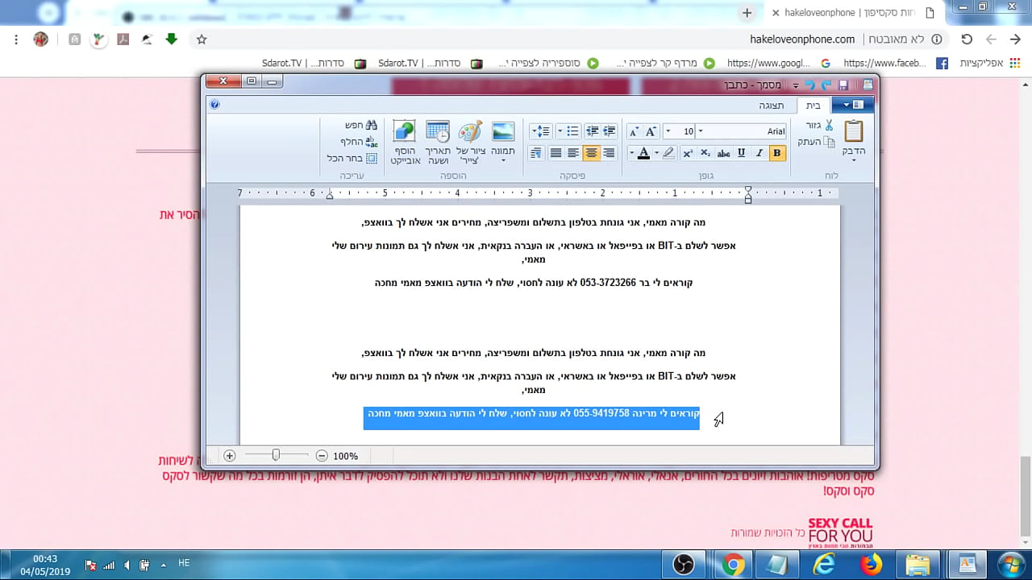Screen dimensions: 1032x580
Task: Click the Cut (גזור) scissors icon
Action: pos(829,125)
